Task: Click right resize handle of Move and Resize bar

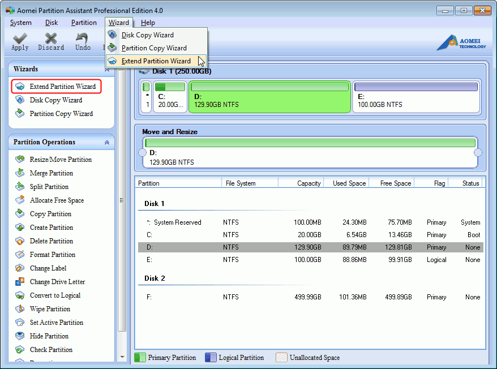Action: pyautogui.click(x=478, y=153)
